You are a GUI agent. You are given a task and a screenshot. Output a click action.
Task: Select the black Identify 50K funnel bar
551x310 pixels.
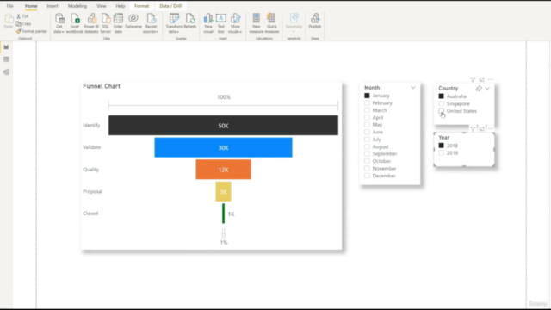point(223,126)
